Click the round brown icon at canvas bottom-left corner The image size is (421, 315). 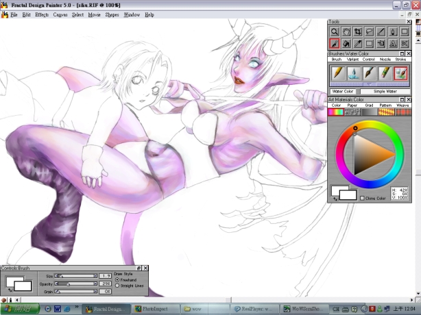[x=3, y=300]
